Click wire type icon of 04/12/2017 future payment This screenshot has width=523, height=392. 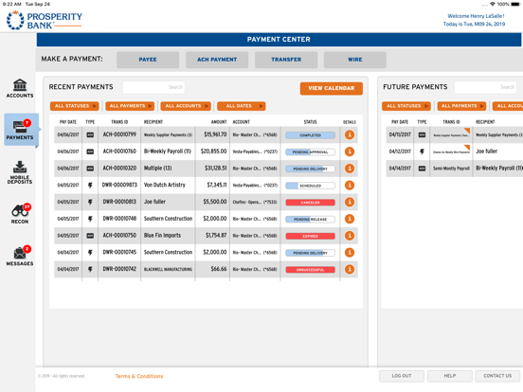[x=422, y=151]
